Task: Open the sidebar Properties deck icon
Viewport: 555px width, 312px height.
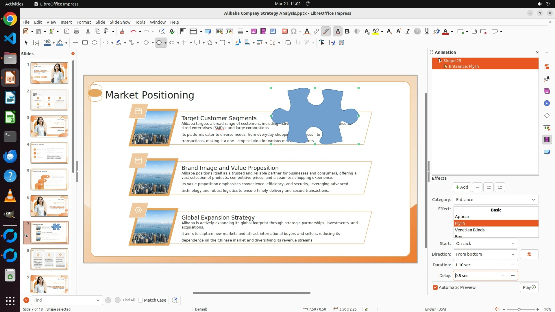Action: 547,67
